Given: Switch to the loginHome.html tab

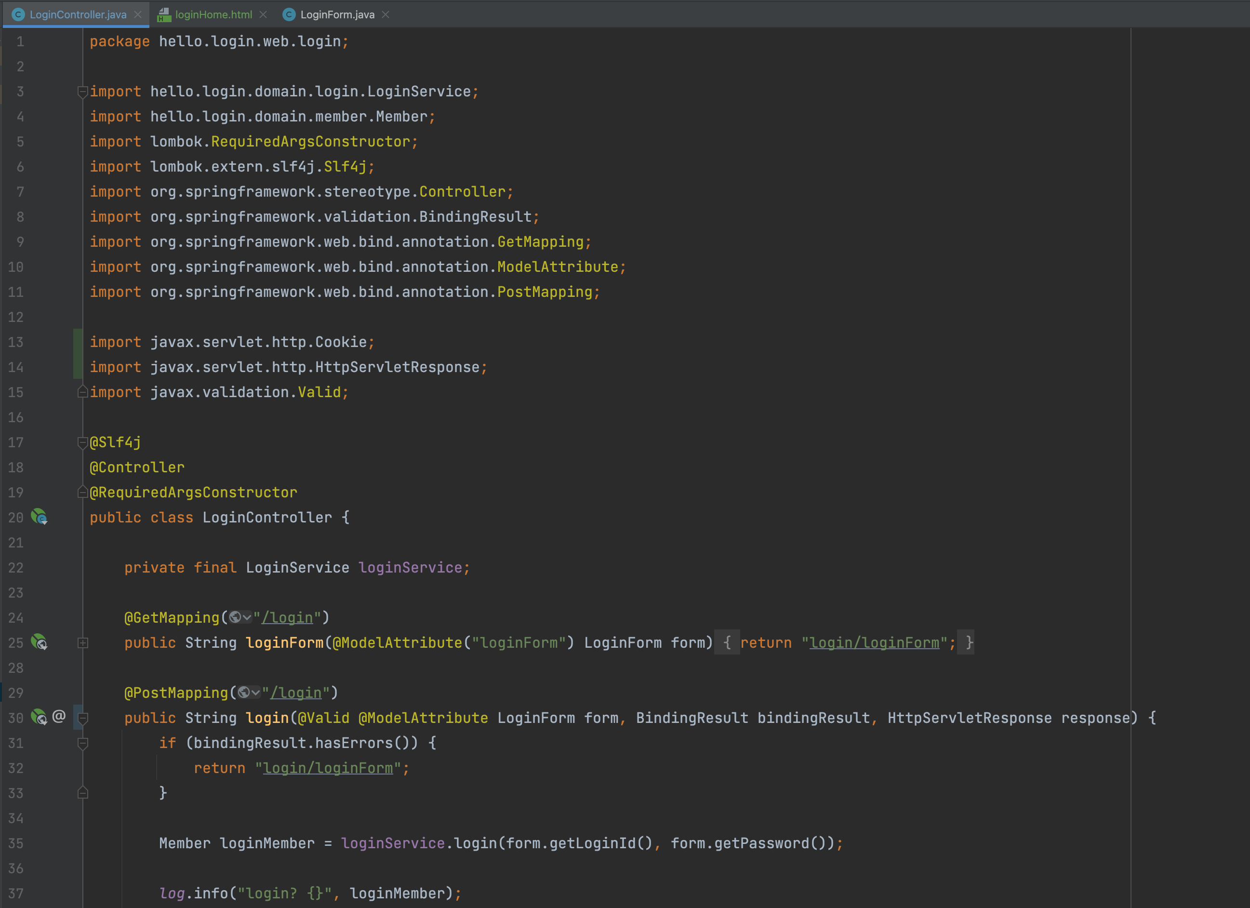Looking at the screenshot, I should click(x=213, y=15).
